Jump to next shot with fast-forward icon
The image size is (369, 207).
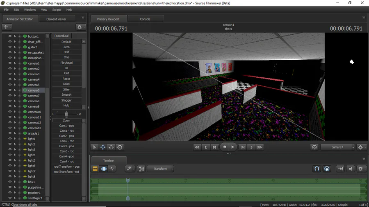(260, 147)
